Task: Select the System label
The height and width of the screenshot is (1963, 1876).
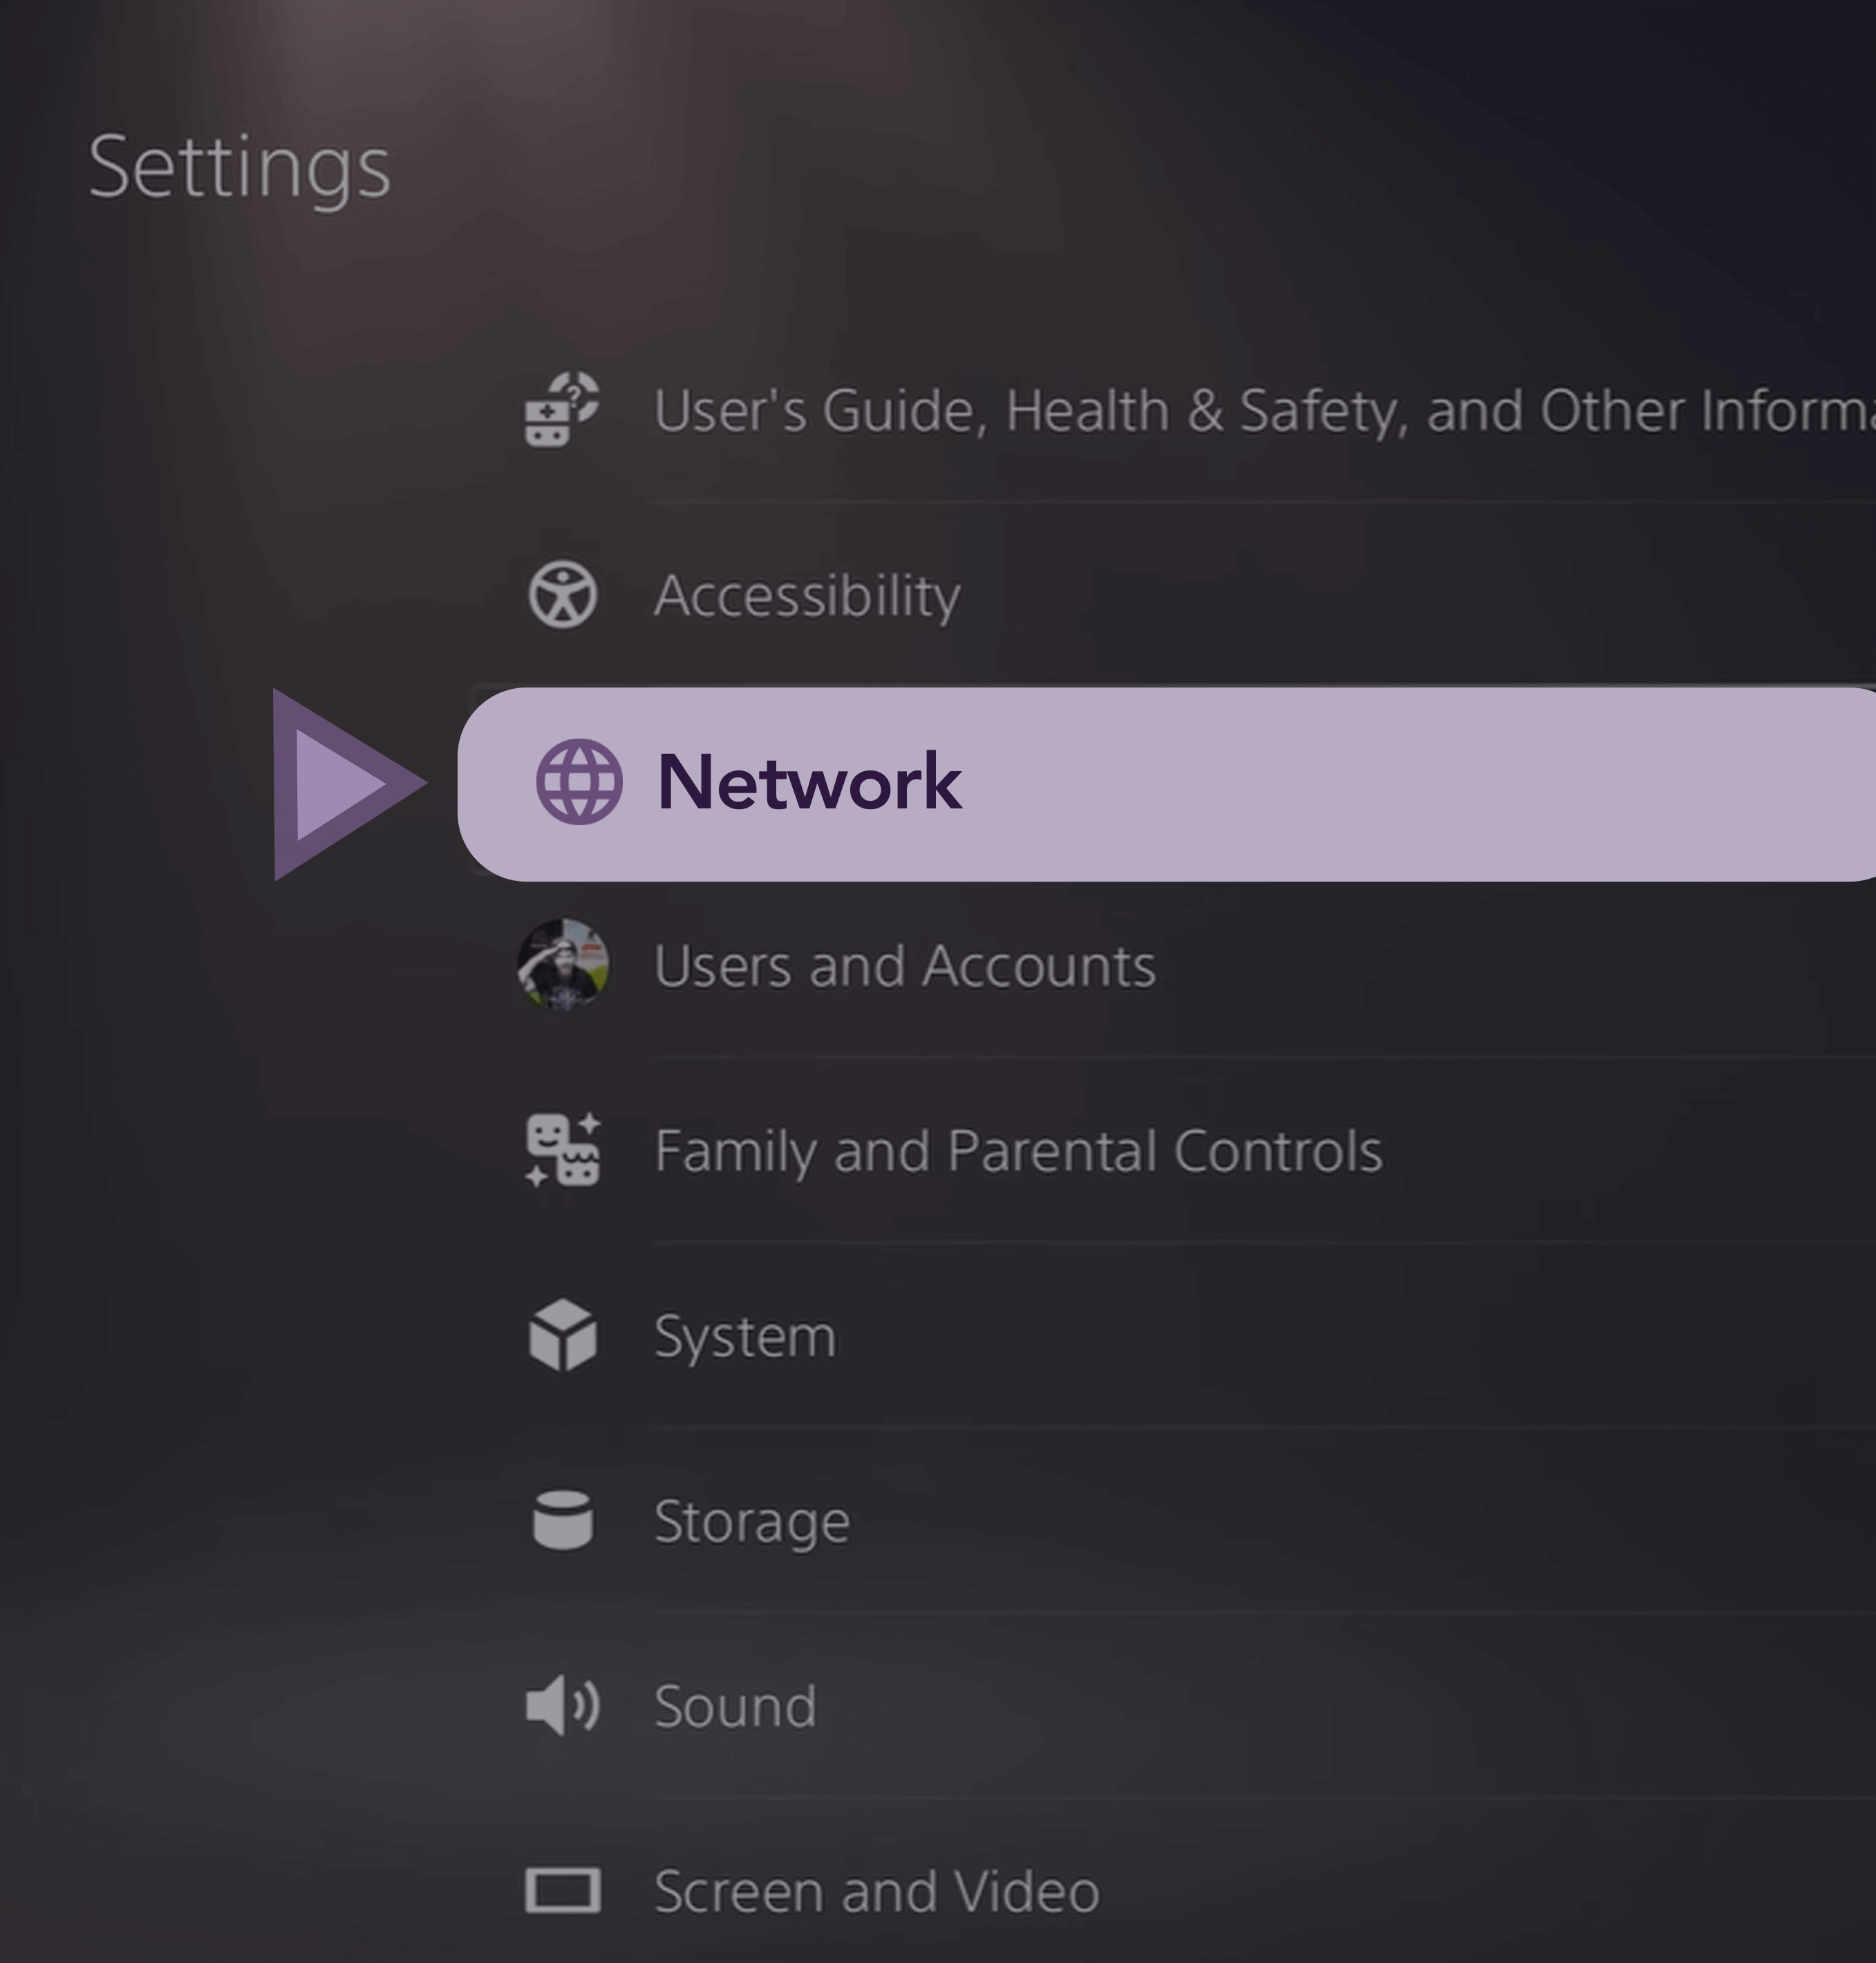Action: 745,1337
